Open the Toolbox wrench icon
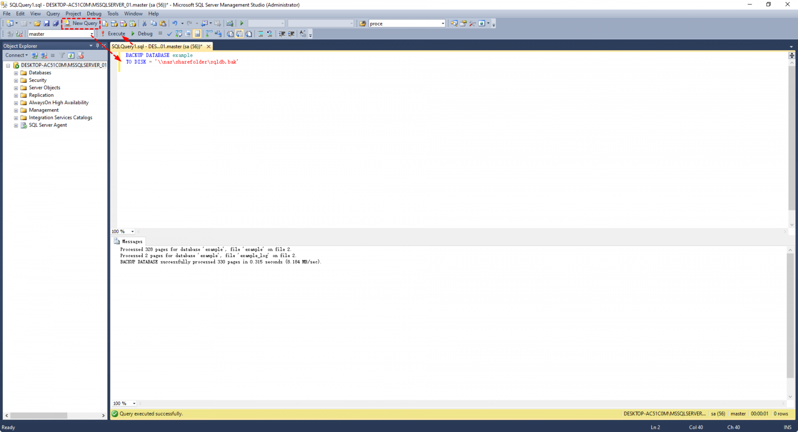The width and height of the screenshot is (798, 432). tap(472, 23)
